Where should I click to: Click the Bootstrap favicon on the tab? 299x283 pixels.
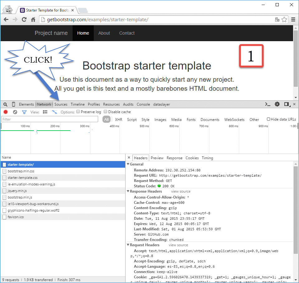click(22, 10)
